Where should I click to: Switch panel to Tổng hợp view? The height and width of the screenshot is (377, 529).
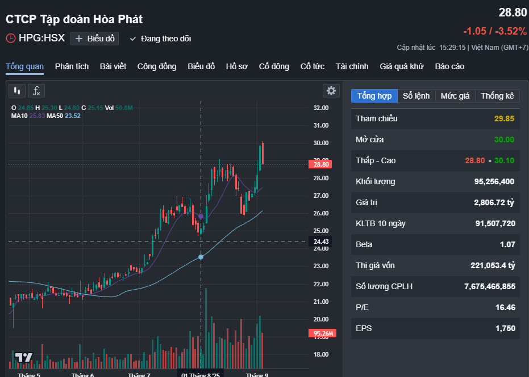click(374, 96)
